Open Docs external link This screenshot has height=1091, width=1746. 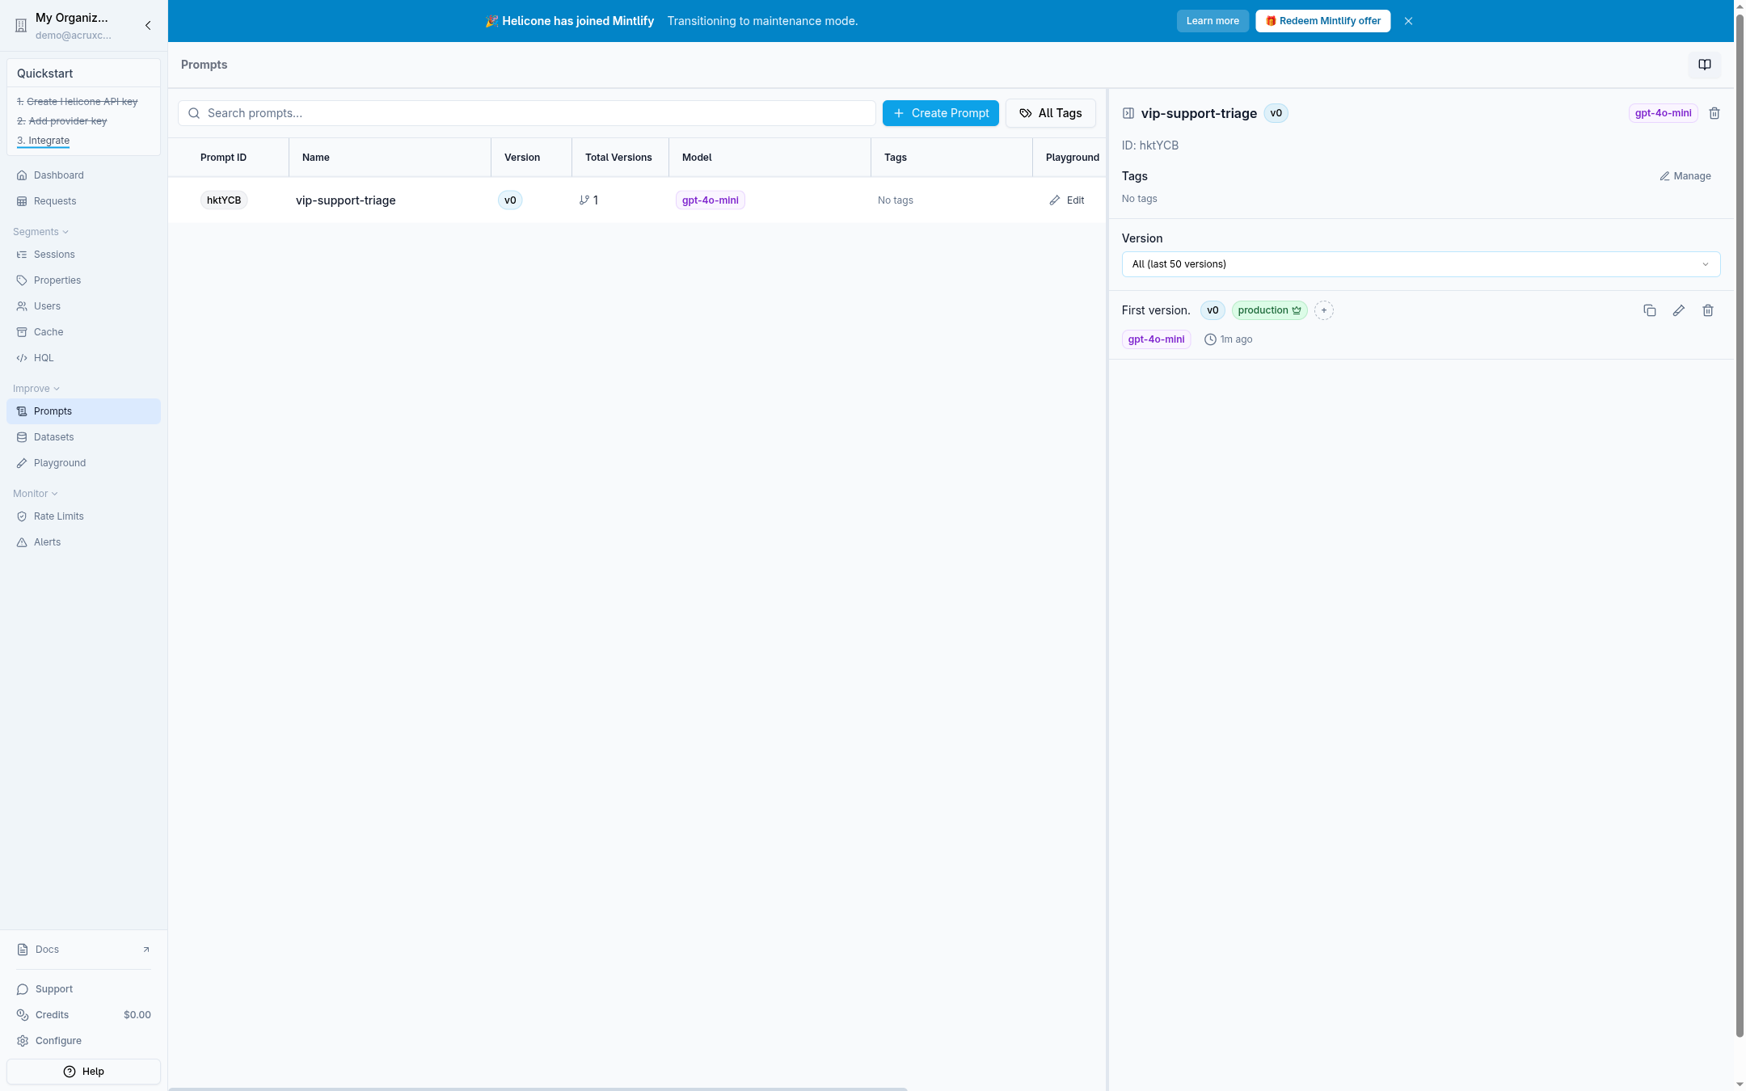(x=83, y=950)
